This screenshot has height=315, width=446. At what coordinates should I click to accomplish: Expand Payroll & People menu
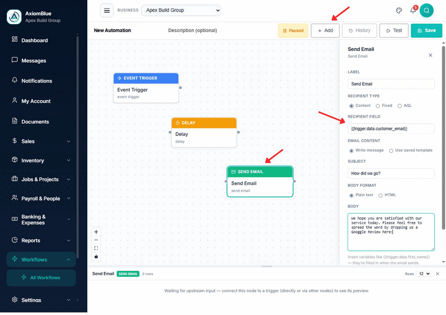point(68,198)
